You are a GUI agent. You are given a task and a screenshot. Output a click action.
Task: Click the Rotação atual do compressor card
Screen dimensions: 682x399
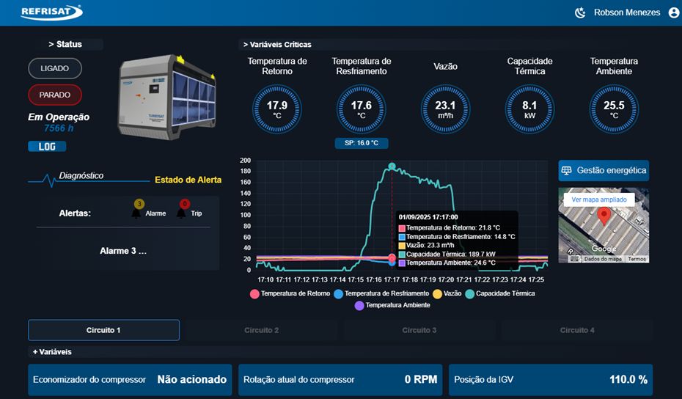click(x=340, y=380)
